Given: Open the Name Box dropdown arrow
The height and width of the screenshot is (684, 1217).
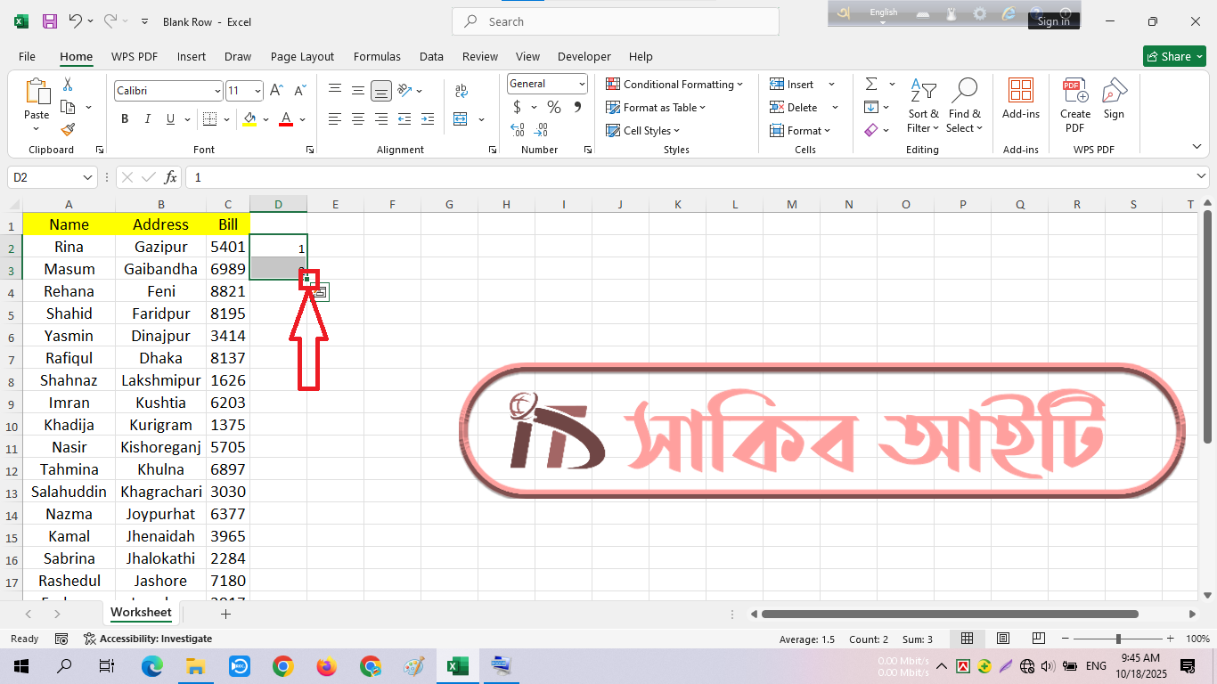Looking at the screenshot, I should coord(87,178).
